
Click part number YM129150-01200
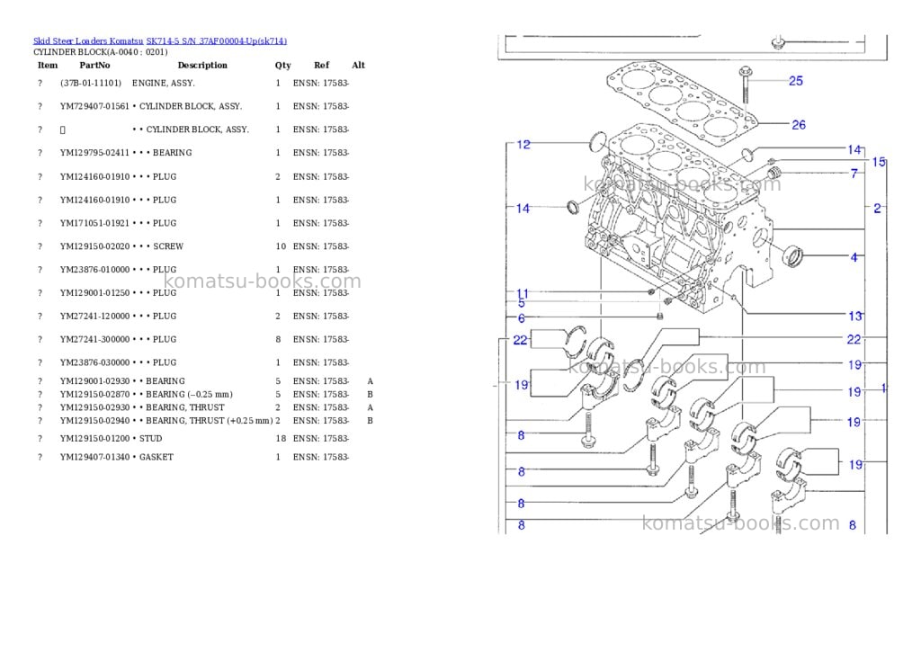click(94, 439)
